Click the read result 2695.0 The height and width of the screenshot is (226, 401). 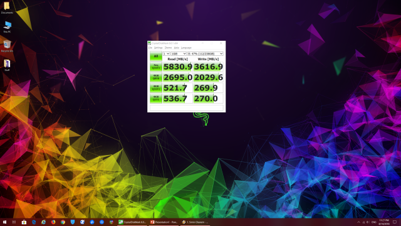point(177,77)
